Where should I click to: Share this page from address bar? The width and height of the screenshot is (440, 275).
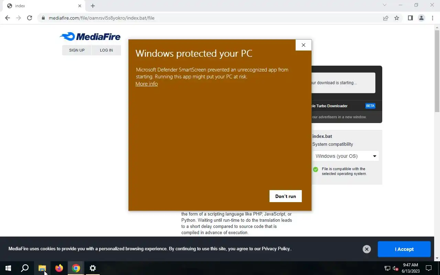point(386,18)
